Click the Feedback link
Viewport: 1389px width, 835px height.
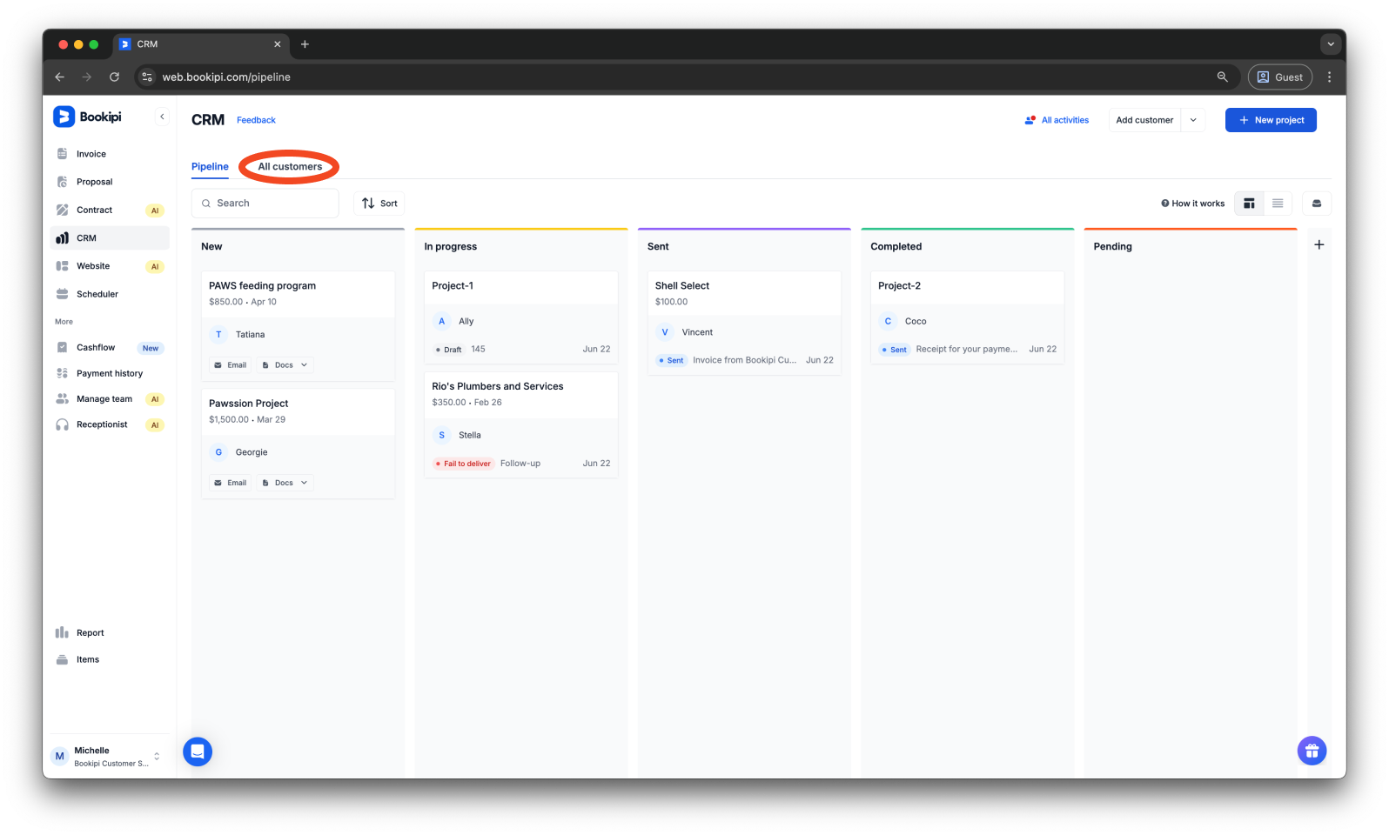(256, 120)
